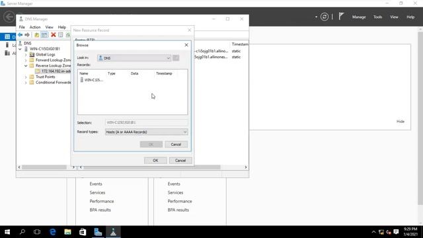Open File menu in DNS Manager
The width and height of the screenshot is (423, 238).
[x=22, y=27]
